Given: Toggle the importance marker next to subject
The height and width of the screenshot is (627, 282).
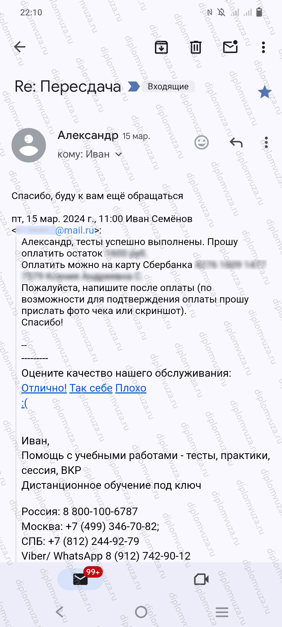Looking at the screenshot, I should pyautogui.click(x=134, y=86).
